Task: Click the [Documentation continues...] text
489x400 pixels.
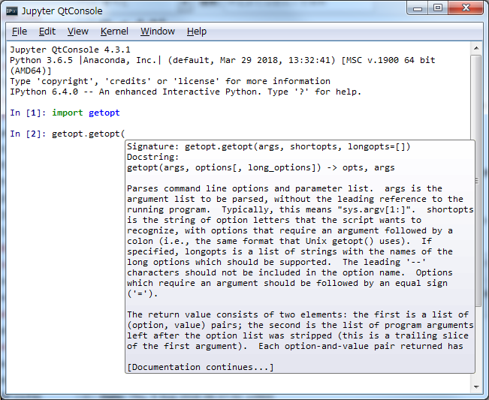Action: (x=201, y=367)
